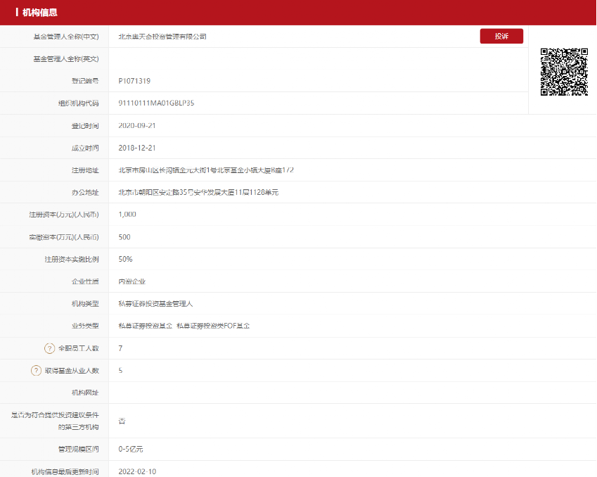This screenshot has height=477, width=597.
Task: Click the company's Chinese full name value
Action: click(162, 37)
